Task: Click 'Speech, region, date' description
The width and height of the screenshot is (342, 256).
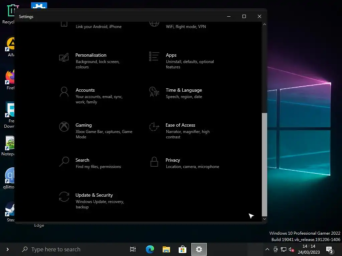Action: click(184, 97)
